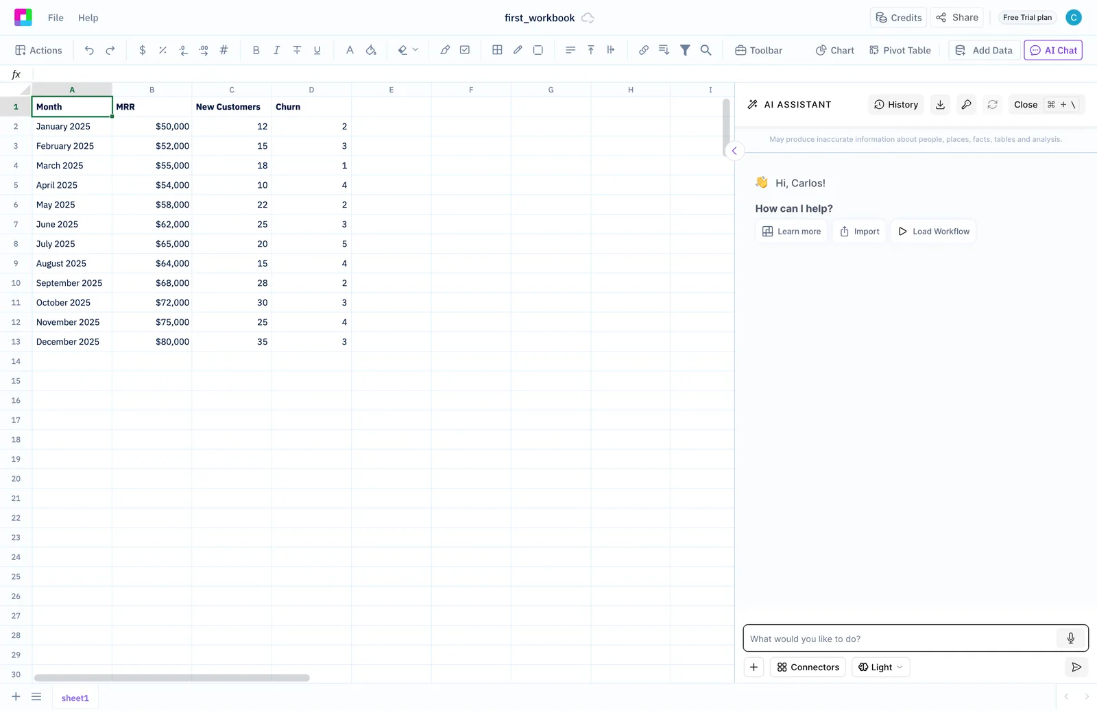Screen dimensions: 1097x712
Task: Click the microphone icon in chat input
Action: 1070,639
